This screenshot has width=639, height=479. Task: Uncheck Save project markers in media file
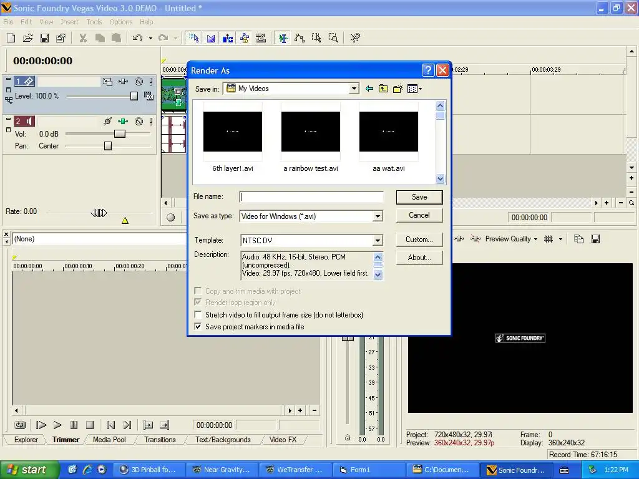(x=198, y=326)
